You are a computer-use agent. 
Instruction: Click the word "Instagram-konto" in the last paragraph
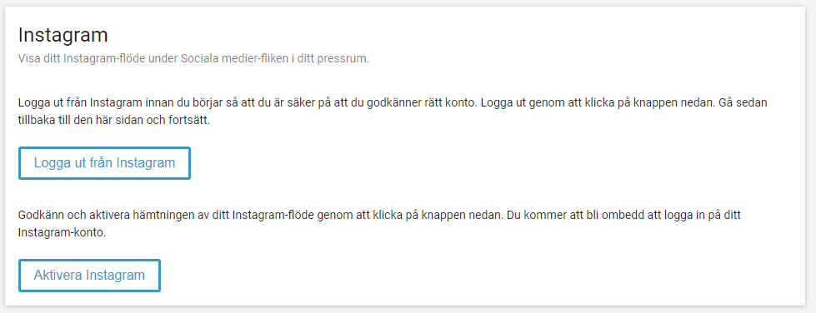click(61, 233)
